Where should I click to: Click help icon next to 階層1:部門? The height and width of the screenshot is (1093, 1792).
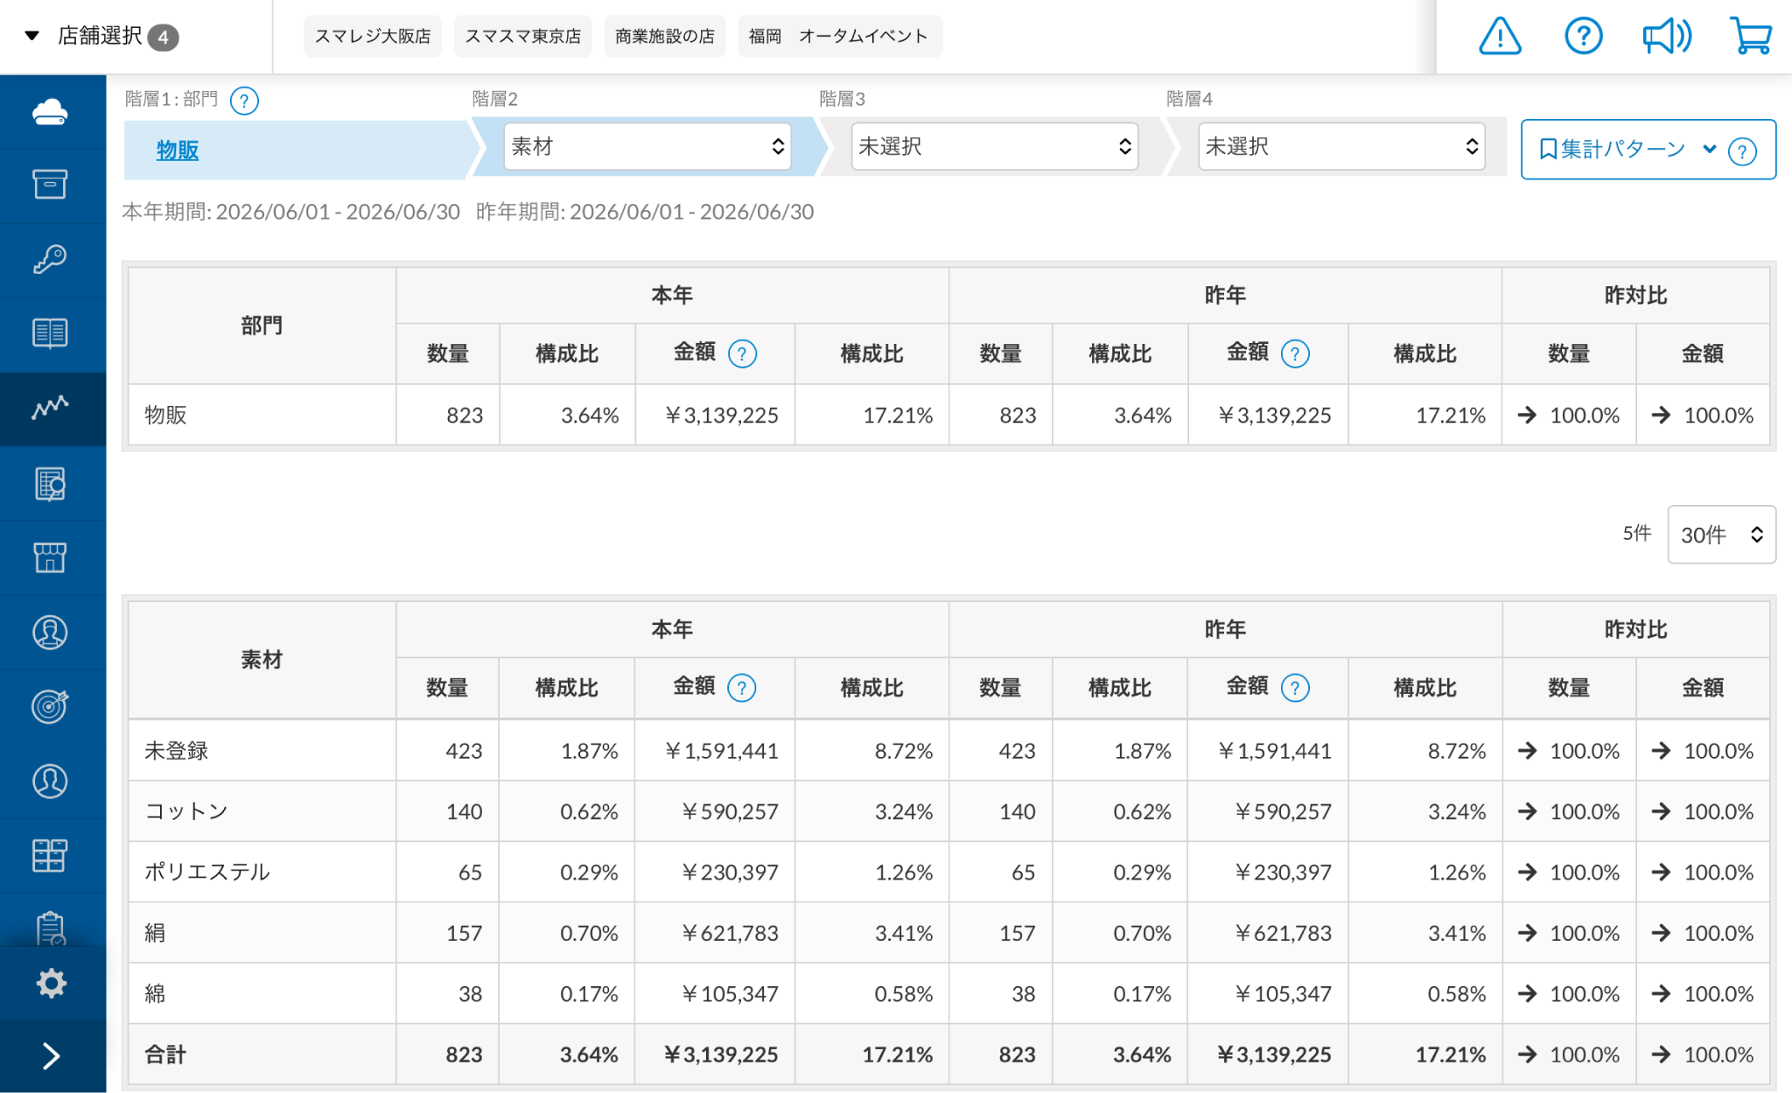pyautogui.click(x=244, y=101)
